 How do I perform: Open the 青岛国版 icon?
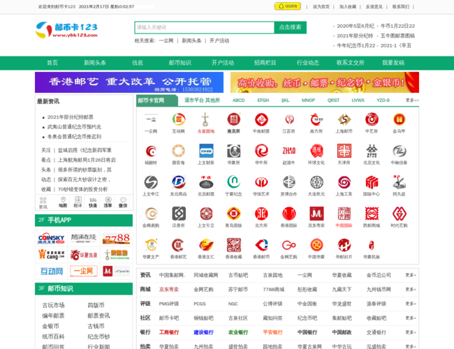(233, 214)
